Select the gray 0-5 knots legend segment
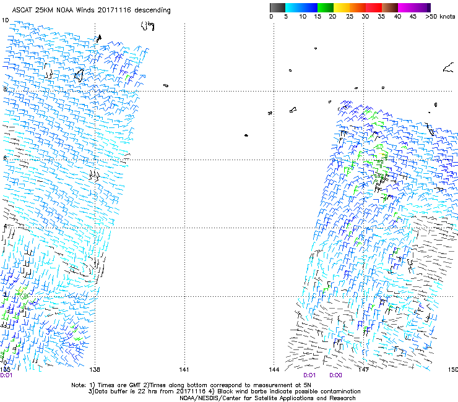 pyautogui.click(x=277, y=7)
